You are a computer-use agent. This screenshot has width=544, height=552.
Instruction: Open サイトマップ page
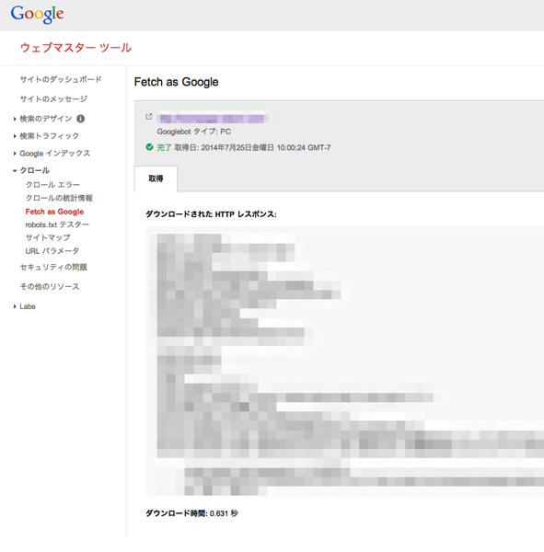(x=48, y=237)
